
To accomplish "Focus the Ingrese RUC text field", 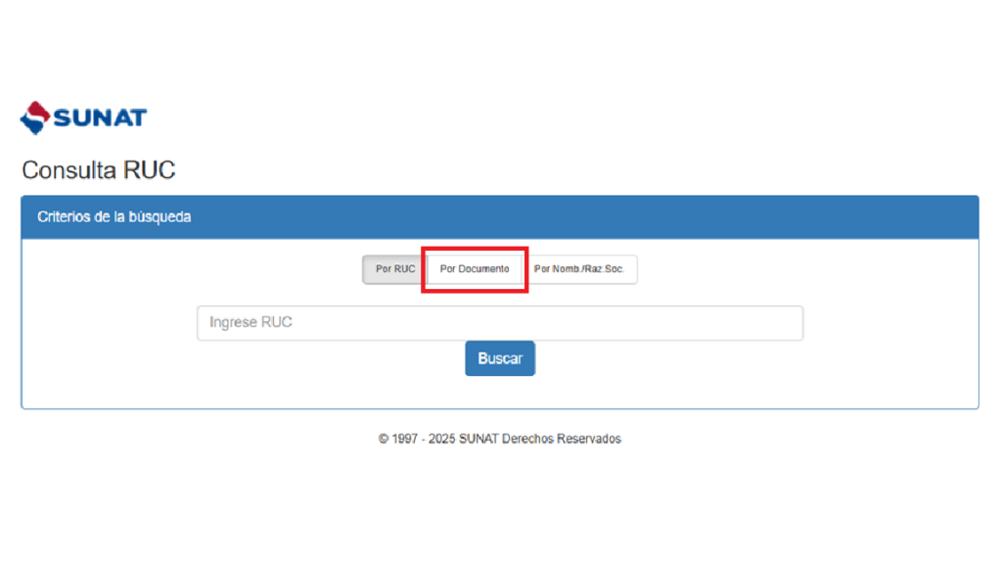I will click(x=499, y=323).
